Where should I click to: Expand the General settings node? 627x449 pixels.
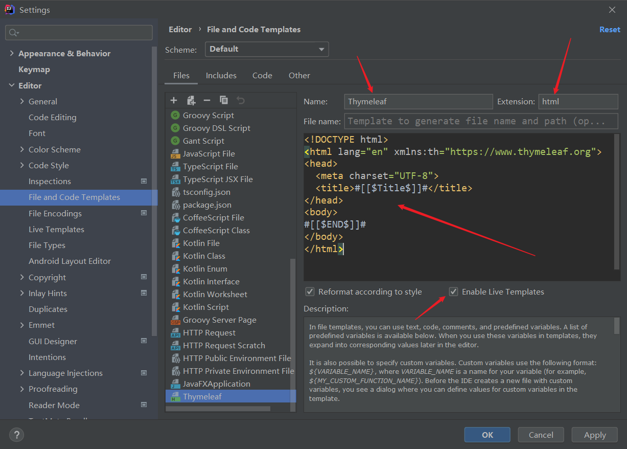pos(22,101)
